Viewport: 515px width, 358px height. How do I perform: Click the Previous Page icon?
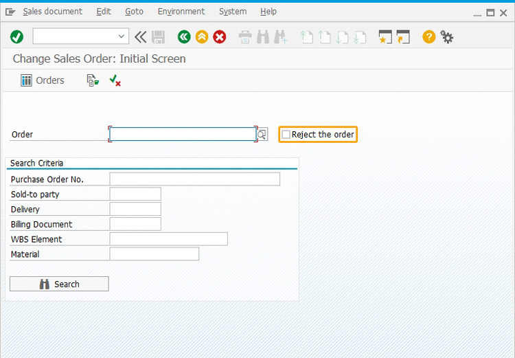tap(325, 37)
